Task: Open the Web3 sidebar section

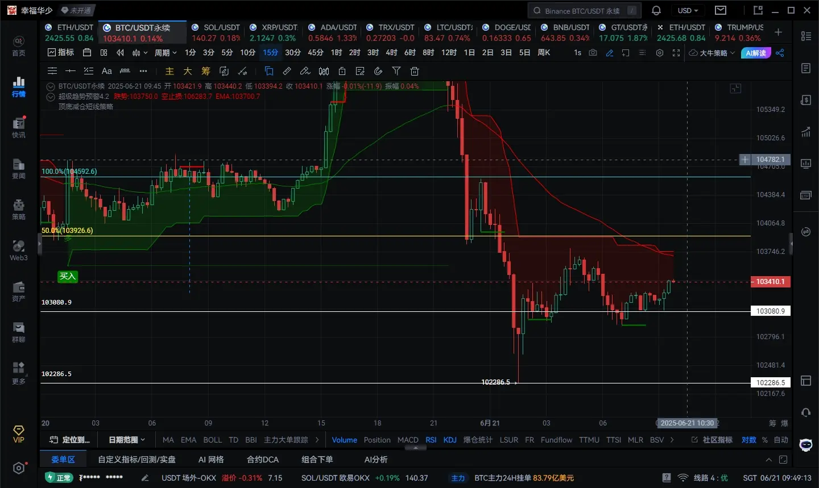Action: 19,251
